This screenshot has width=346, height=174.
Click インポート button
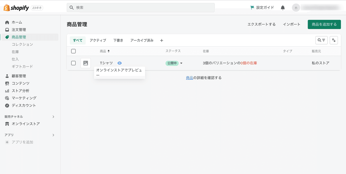(x=292, y=24)
